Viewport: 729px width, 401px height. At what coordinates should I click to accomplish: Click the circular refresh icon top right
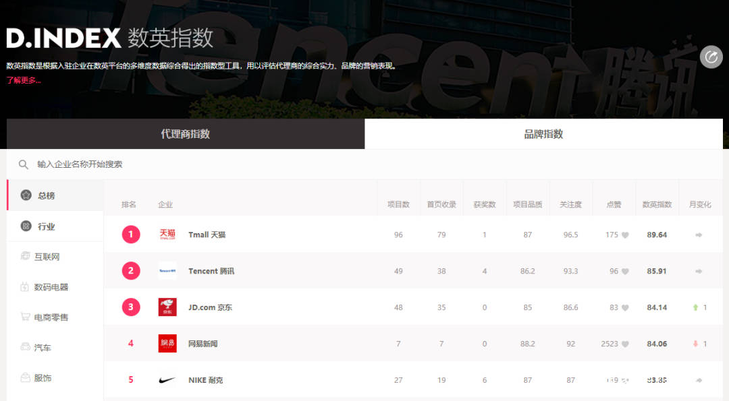click(710, 57)
